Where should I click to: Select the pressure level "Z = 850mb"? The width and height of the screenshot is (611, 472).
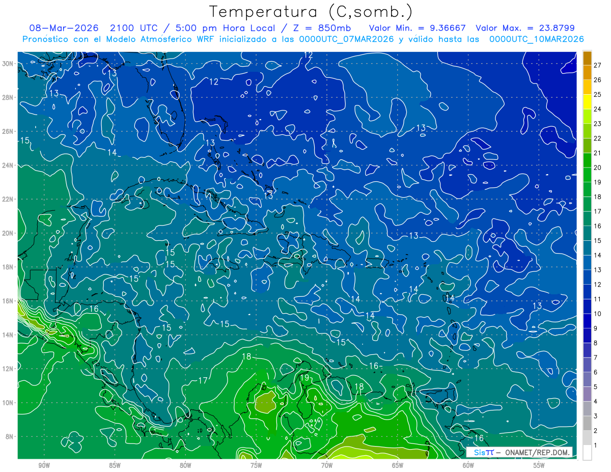coord(322,28)
